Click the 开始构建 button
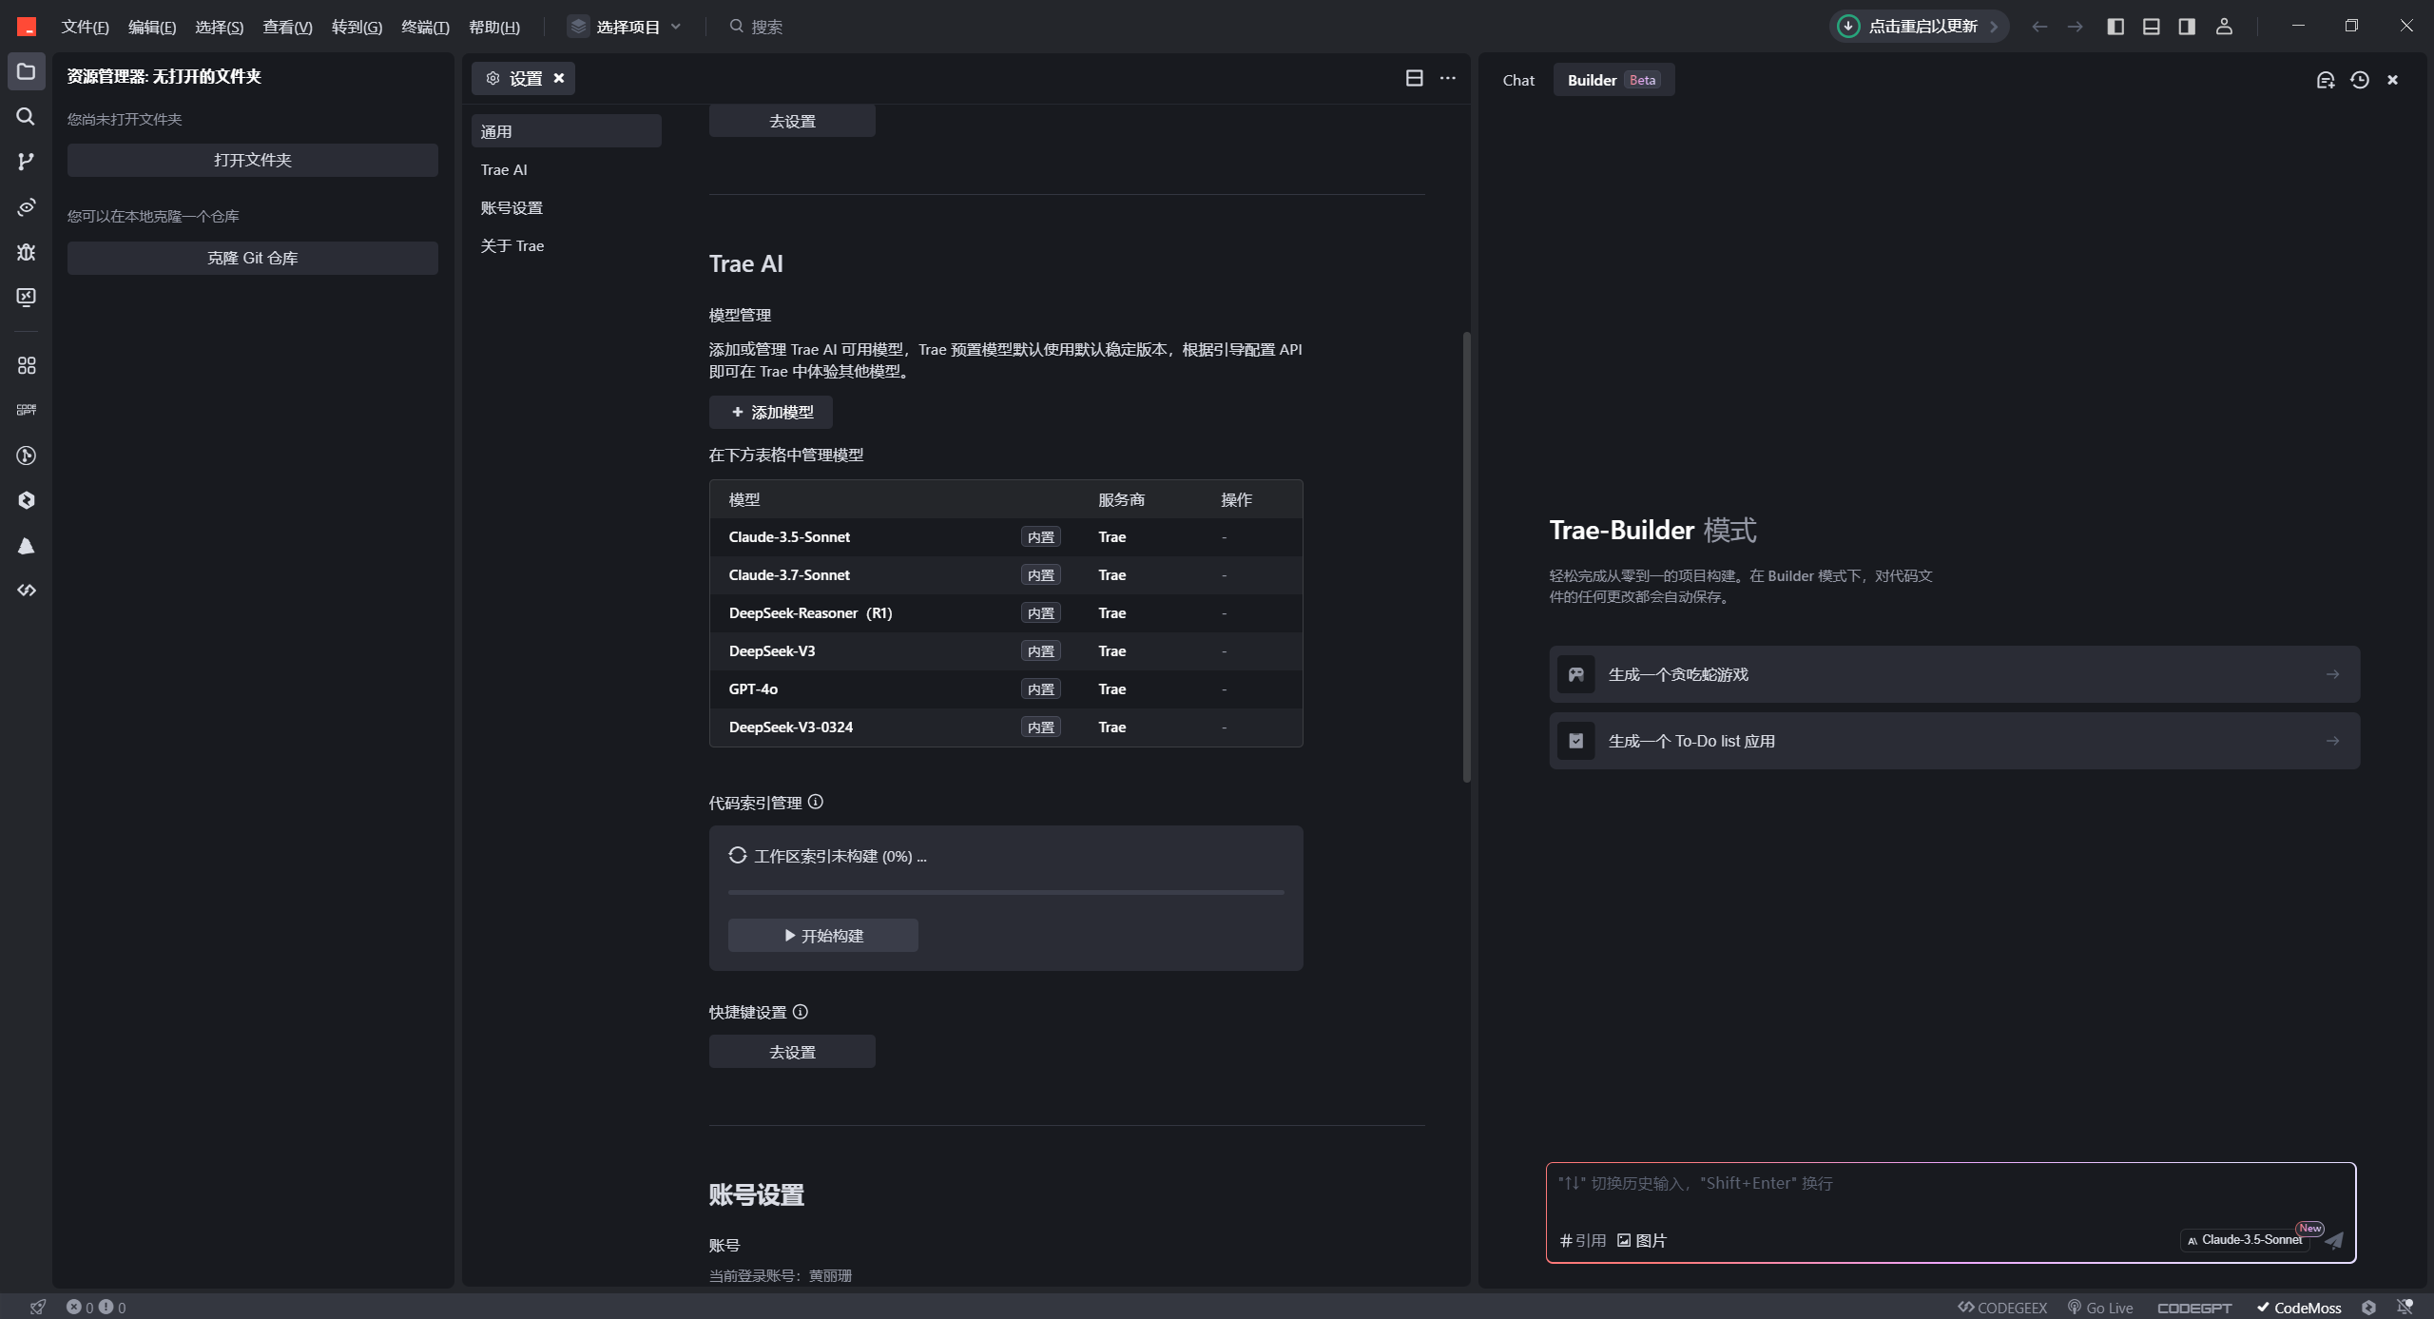Screen dimensions: 2434x1319 822,936
